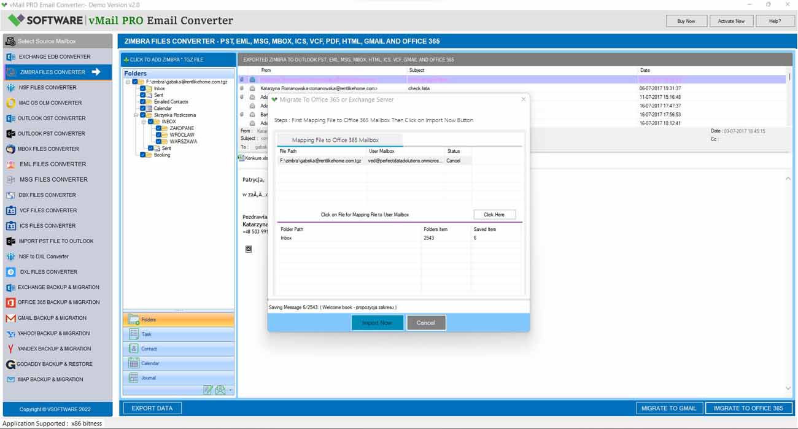Open Outlook PST Converter
This screenshot has width=798, height=429.
tap(57, 133)
